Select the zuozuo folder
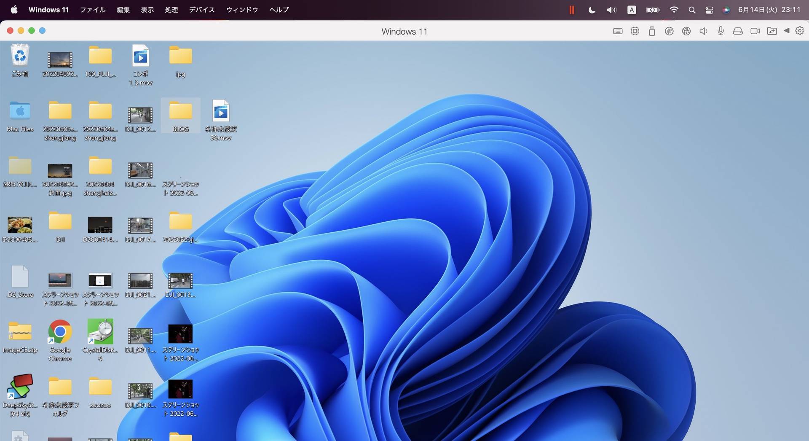Image resolution: width=809 pixels, height=441 pixels. 100,393
